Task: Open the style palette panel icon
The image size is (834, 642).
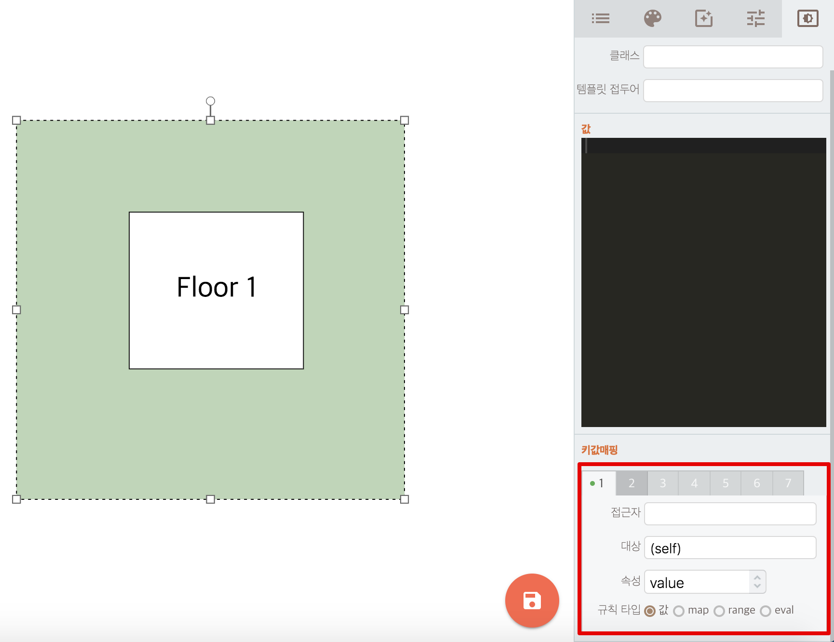Action: point(653,18)
